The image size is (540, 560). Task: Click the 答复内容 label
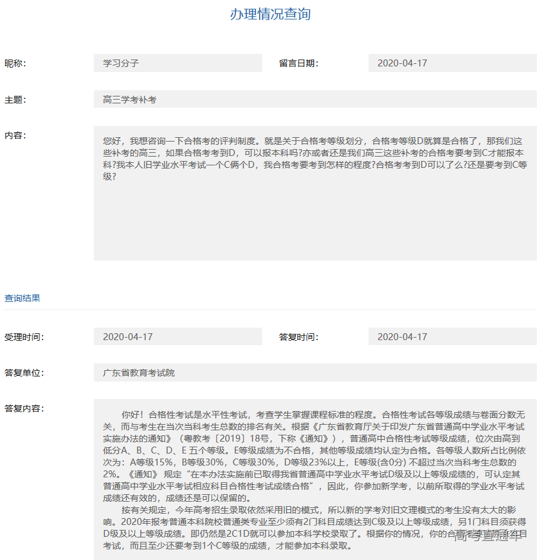pyautogui.click(x=24, y=408)
